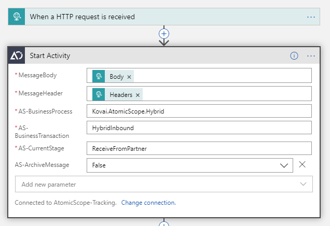Viewport: 330px width, 226px height.
Task: Click the MessageBody field label
Action: (37, 75)
